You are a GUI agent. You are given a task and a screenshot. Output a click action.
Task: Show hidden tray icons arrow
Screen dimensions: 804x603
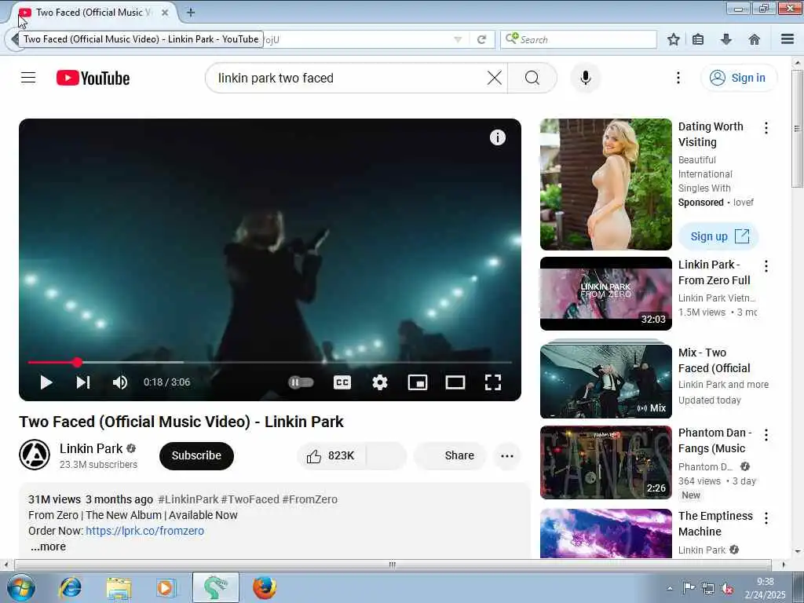(x=670, y=589)
